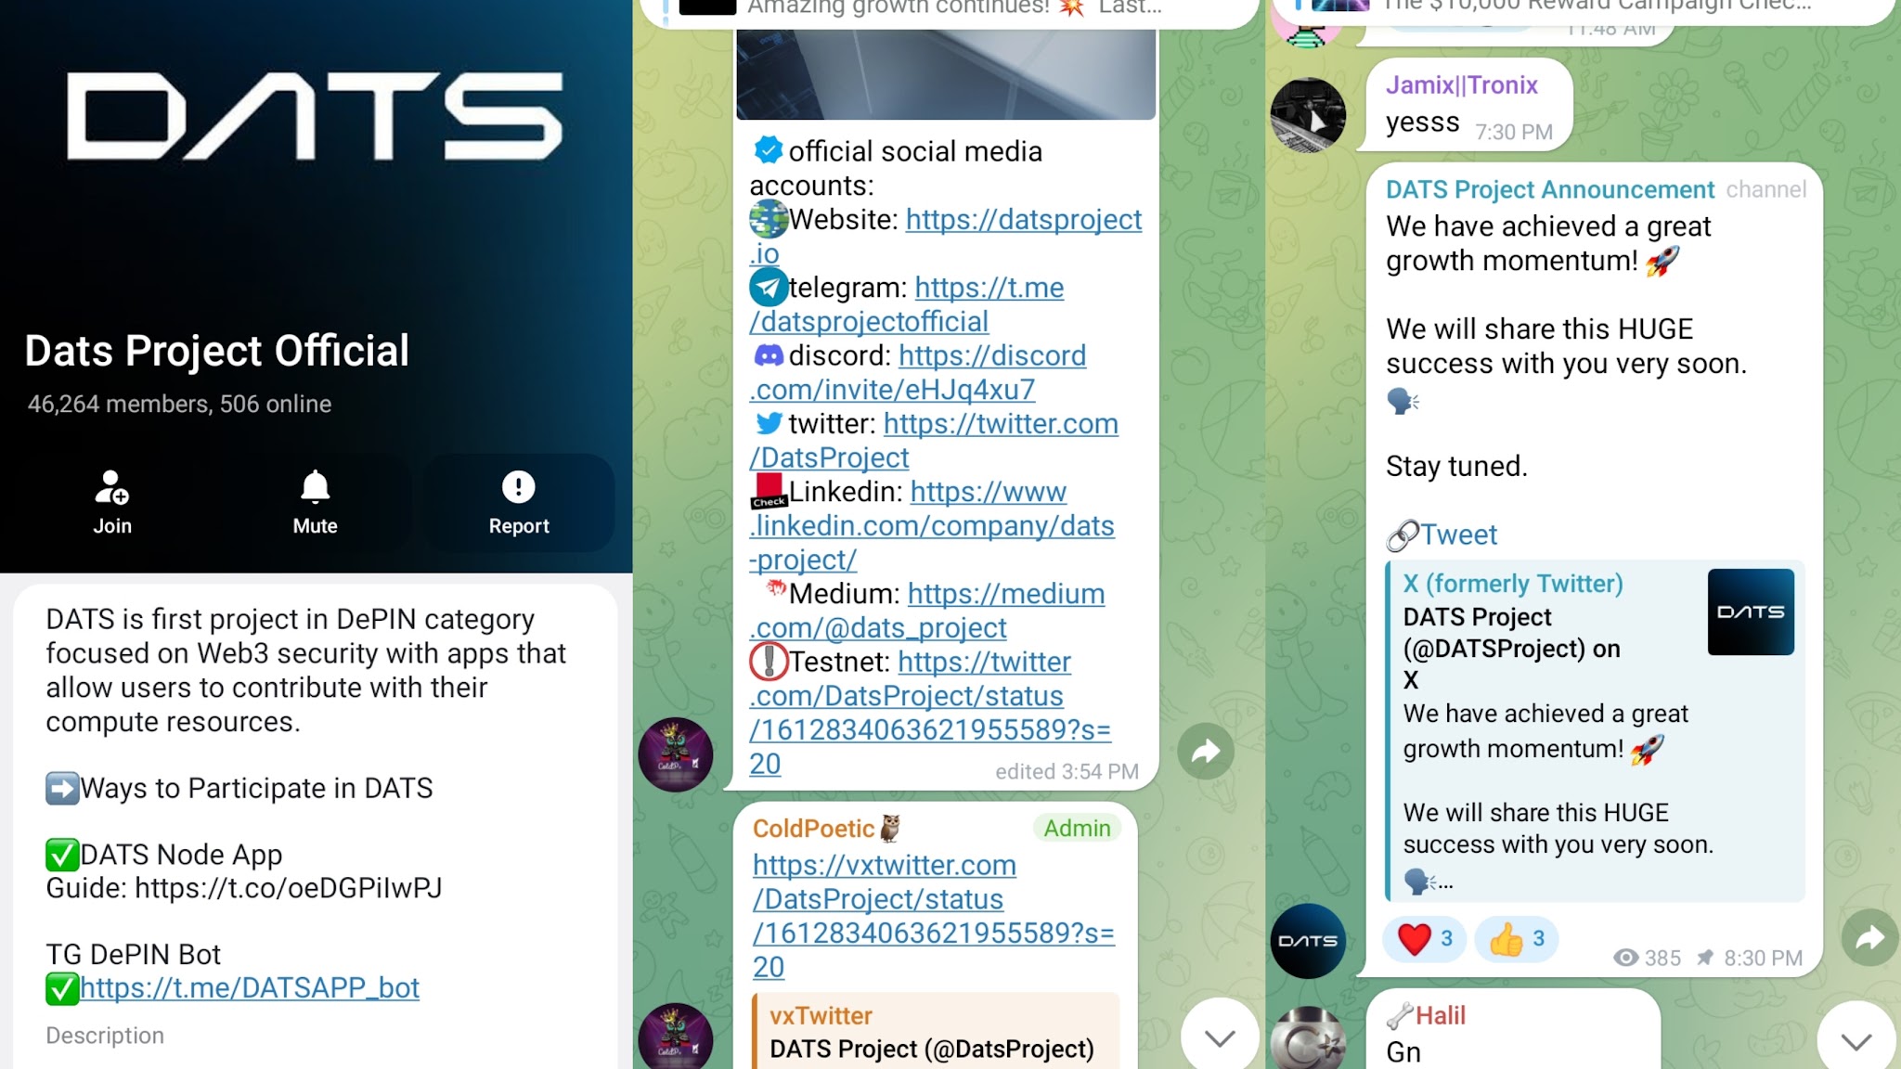The height and width of the screenshot is (1069, 1901).
Task: Tap the Admin badge on ColdPoetic's message
Action: [1077, 829]
